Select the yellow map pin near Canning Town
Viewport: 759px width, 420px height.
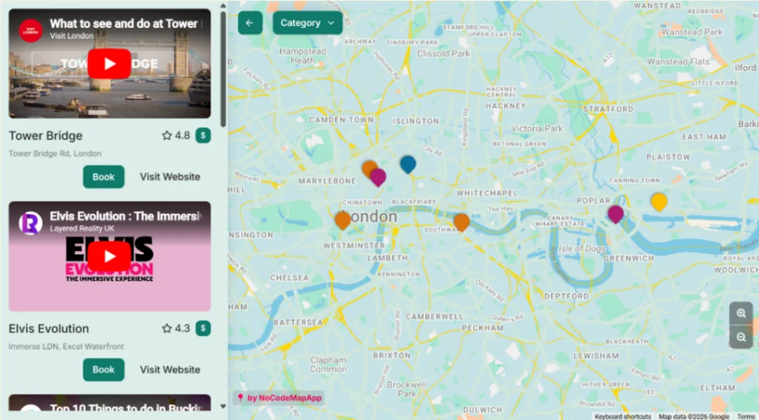[659, 202]
